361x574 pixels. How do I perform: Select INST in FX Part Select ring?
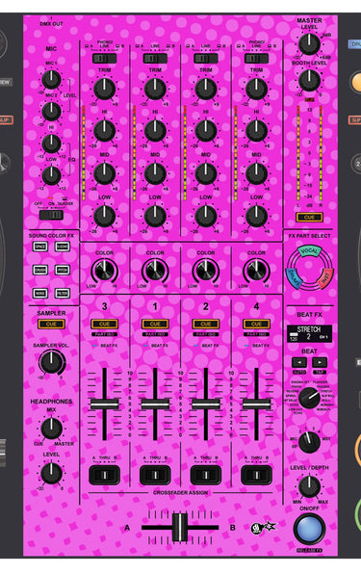(x=324, y=278)
